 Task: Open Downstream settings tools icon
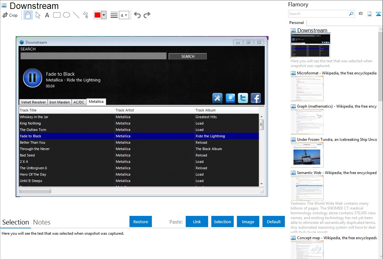pos(217,98)
